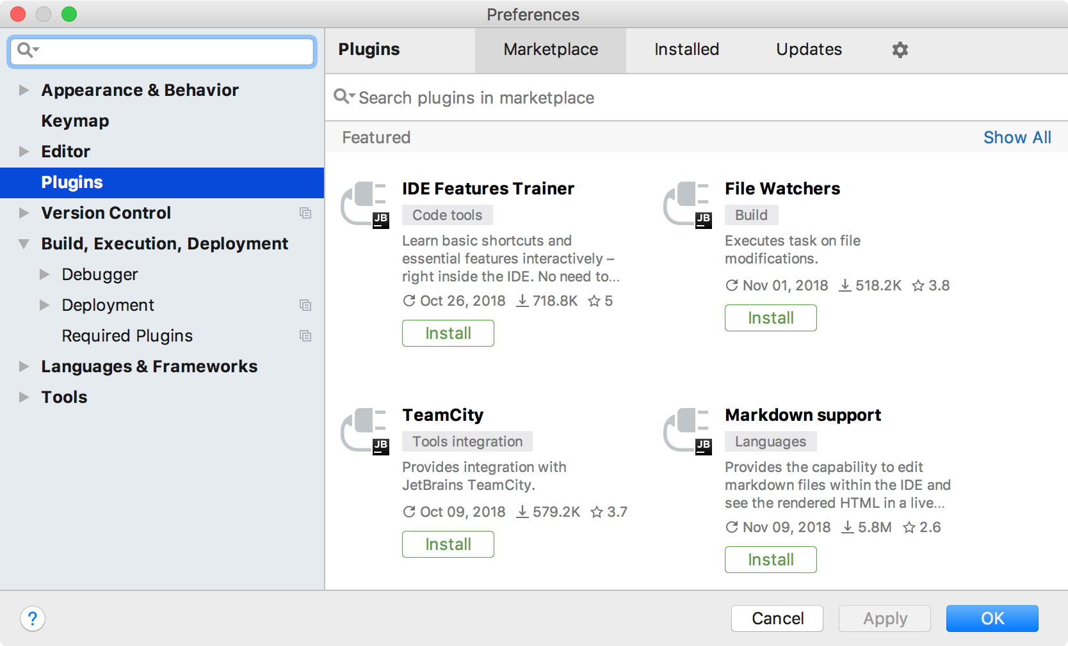The image size is (1068, 646).
Task: Click the Code tools tag
Action: (448, 215)
